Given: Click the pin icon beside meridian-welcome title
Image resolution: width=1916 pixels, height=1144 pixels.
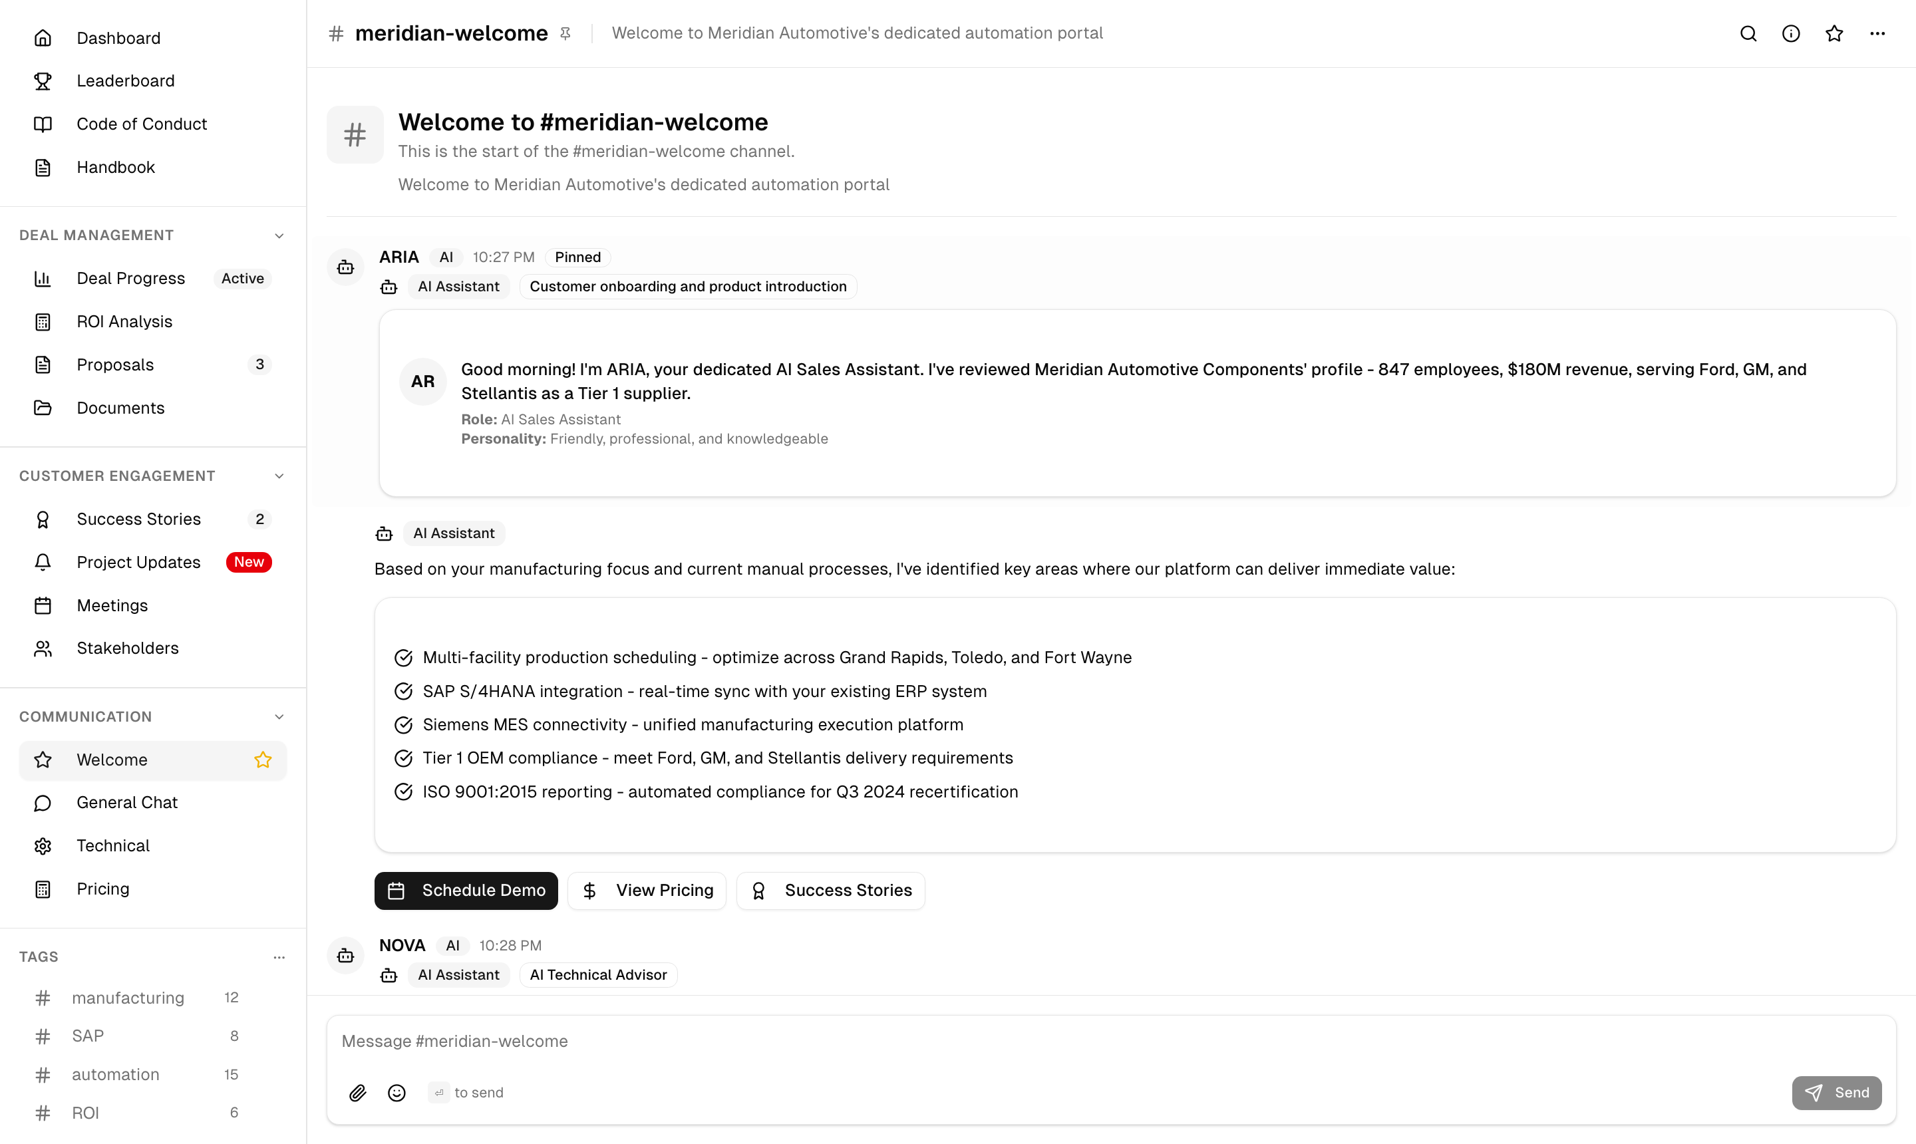Looking at the screenshot, I should click(x=565, y=33).
